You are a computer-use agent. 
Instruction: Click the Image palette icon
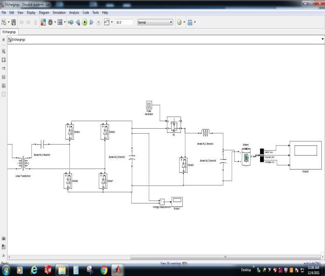4,86
